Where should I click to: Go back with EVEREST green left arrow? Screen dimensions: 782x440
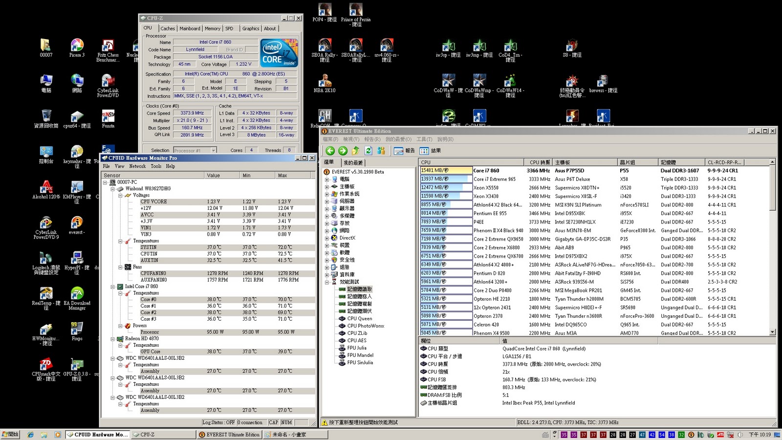point(330,151)
